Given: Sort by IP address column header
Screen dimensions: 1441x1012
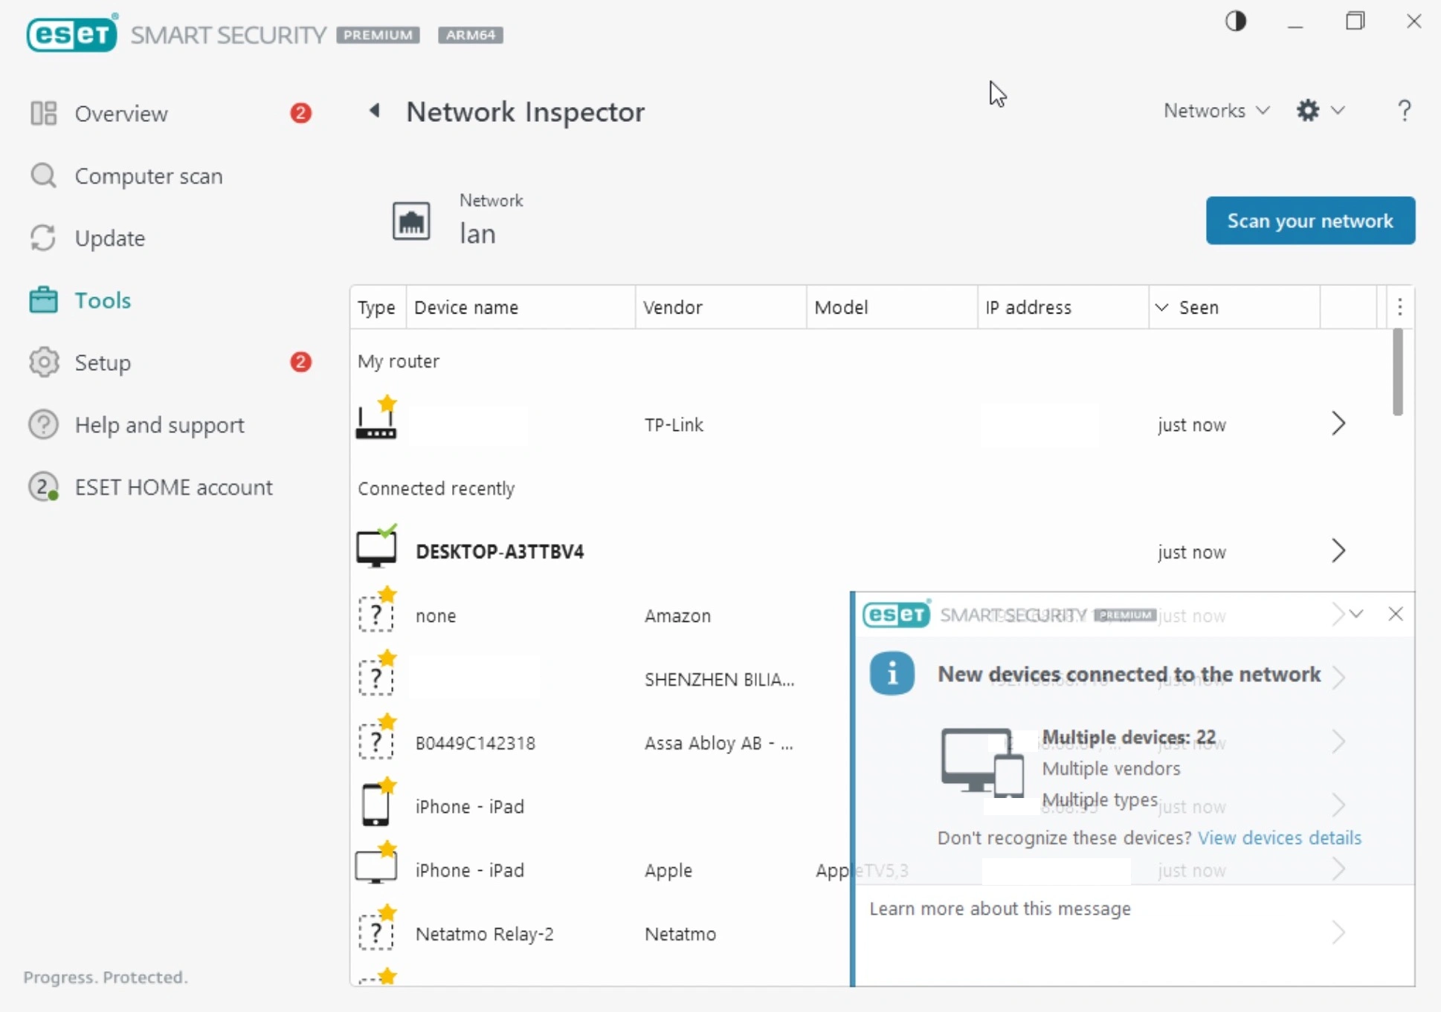Looking at the screenshot, I should (x=1063, y=308).
